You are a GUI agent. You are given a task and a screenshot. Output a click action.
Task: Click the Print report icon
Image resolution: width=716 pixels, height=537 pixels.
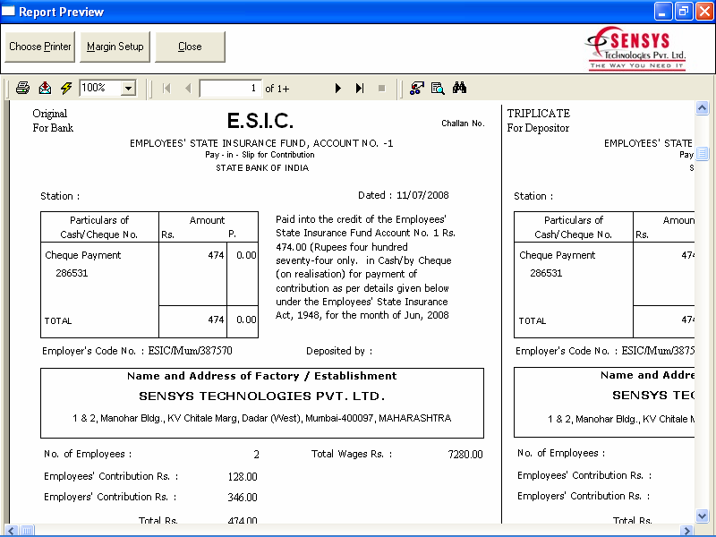(x=22, y=88)
